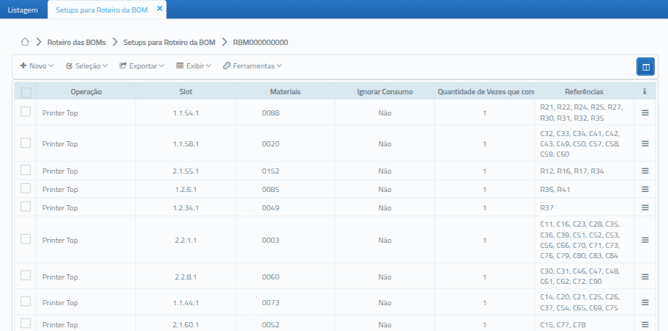Toggle the column layout view button

pyautogui.click(x=645, y=67)
